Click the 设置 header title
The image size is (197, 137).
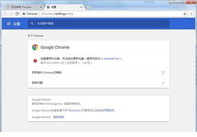point(17,24)
